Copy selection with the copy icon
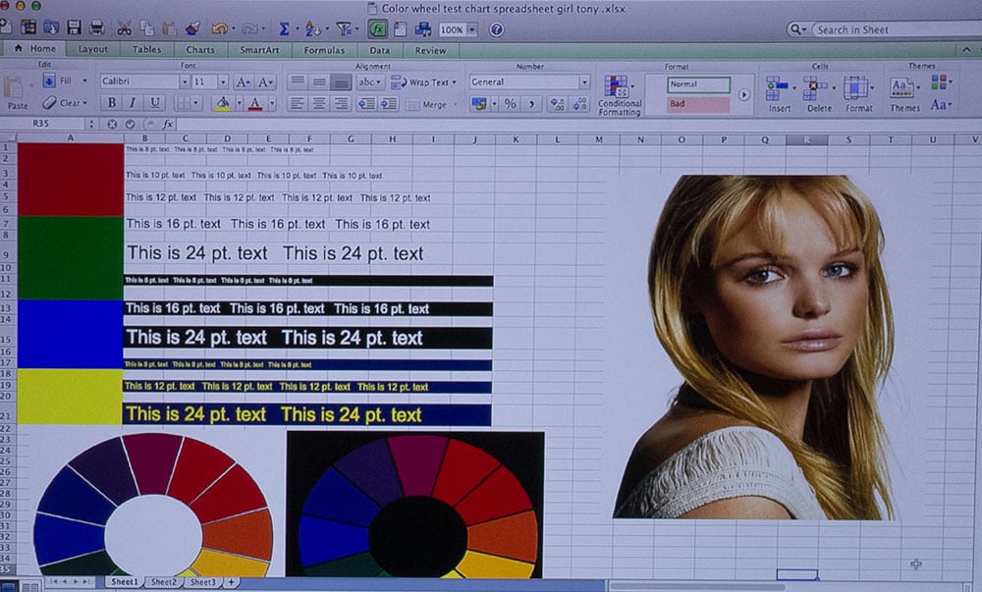The width and height of the screenshot is (982, 592). 146,28
